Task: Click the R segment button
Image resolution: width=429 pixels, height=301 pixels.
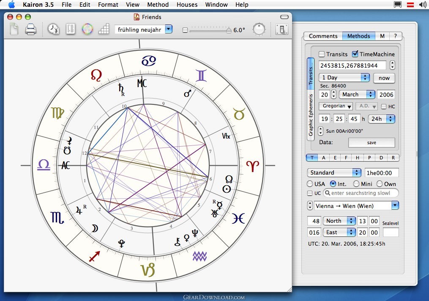Action: point(393,158)
